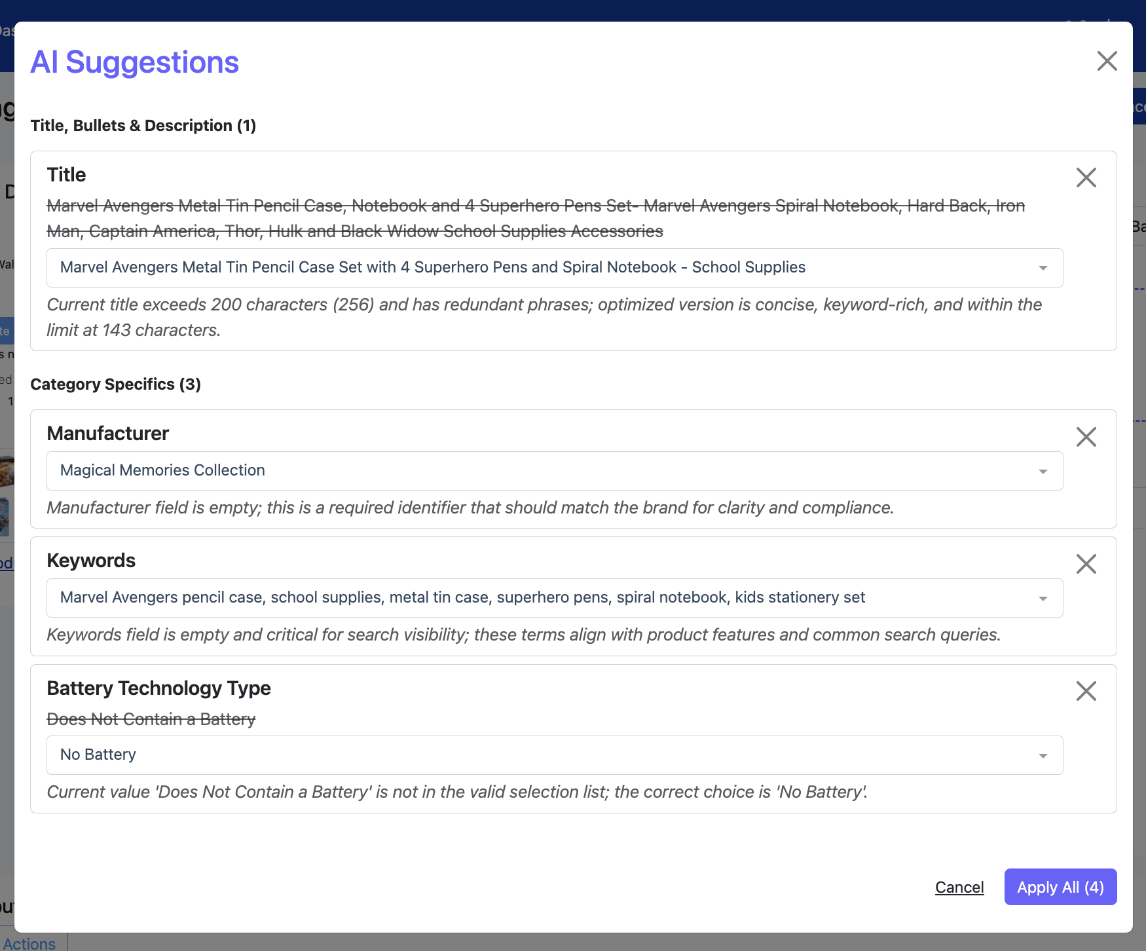Click the AI Suggestions heading
The height and width of the screenshot is (951, 1146).
click(x=135, y=62)
